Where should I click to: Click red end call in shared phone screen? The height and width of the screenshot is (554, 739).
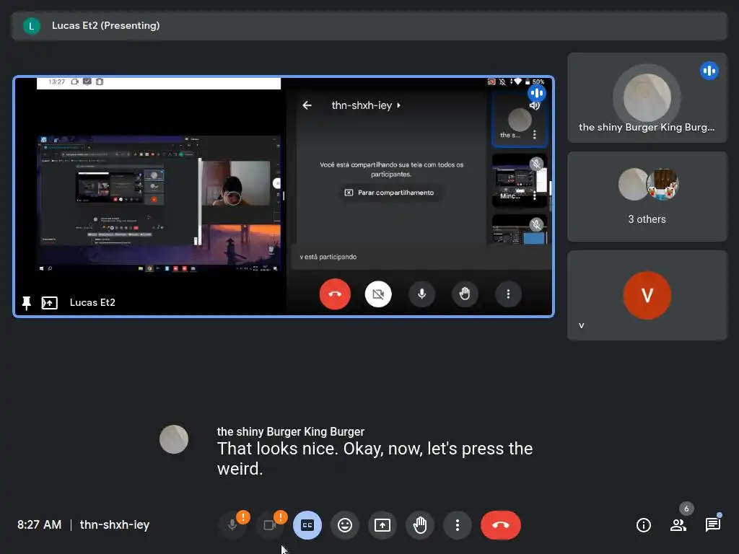coord(335,294)
